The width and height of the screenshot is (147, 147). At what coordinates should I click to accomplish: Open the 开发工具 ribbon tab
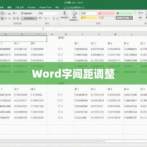point(20,7)
